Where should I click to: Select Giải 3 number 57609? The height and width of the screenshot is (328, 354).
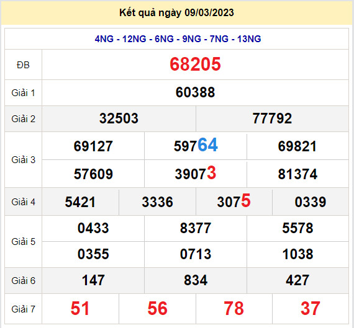[93, 174]
